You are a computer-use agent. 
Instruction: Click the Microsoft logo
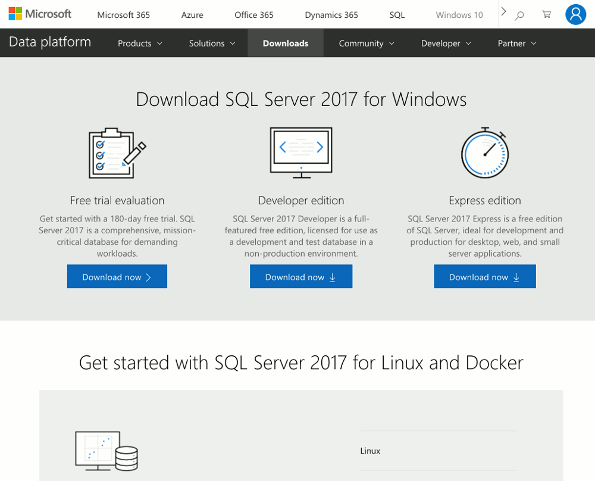point(40,14)
